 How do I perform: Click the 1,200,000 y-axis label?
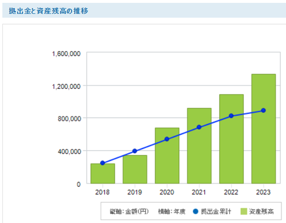[66, 87]
